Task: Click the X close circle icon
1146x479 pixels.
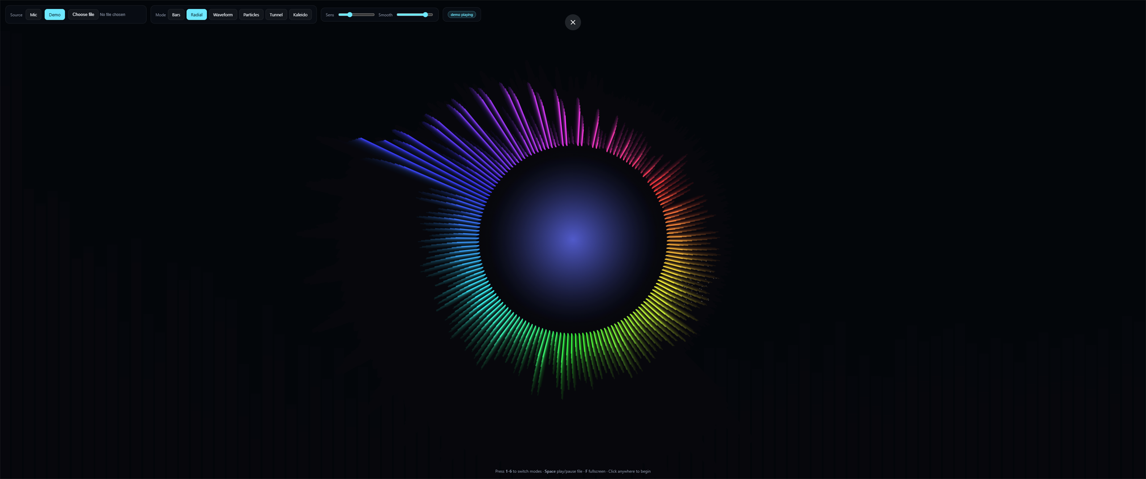Action: click(573, 22)
